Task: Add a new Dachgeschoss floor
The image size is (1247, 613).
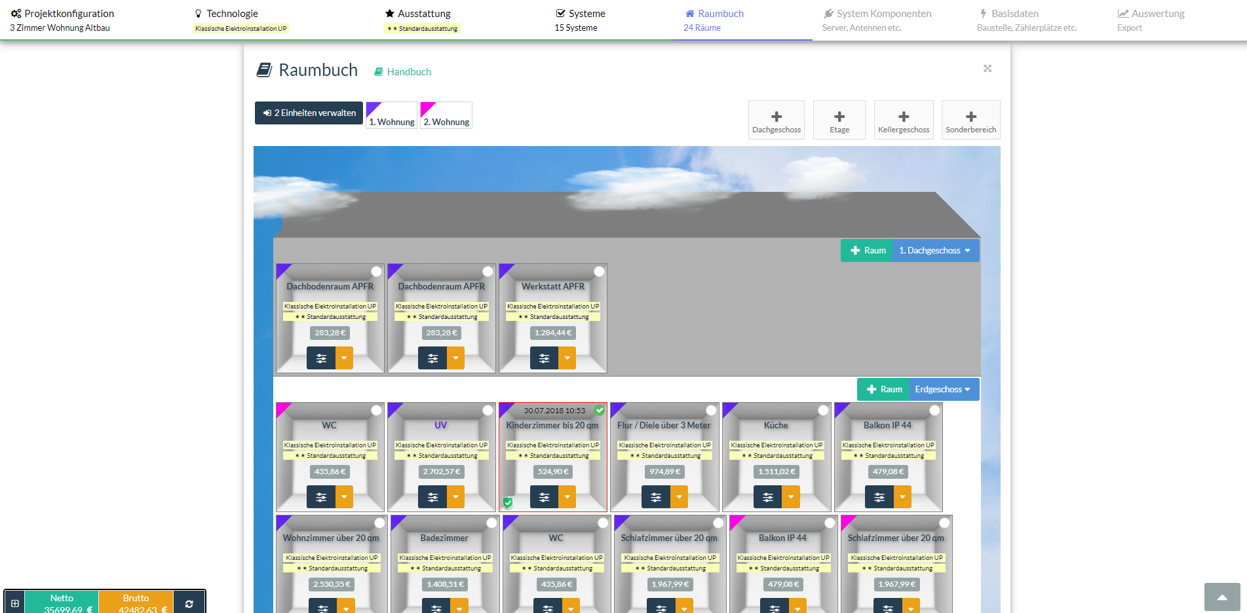Action: point(776,120)
